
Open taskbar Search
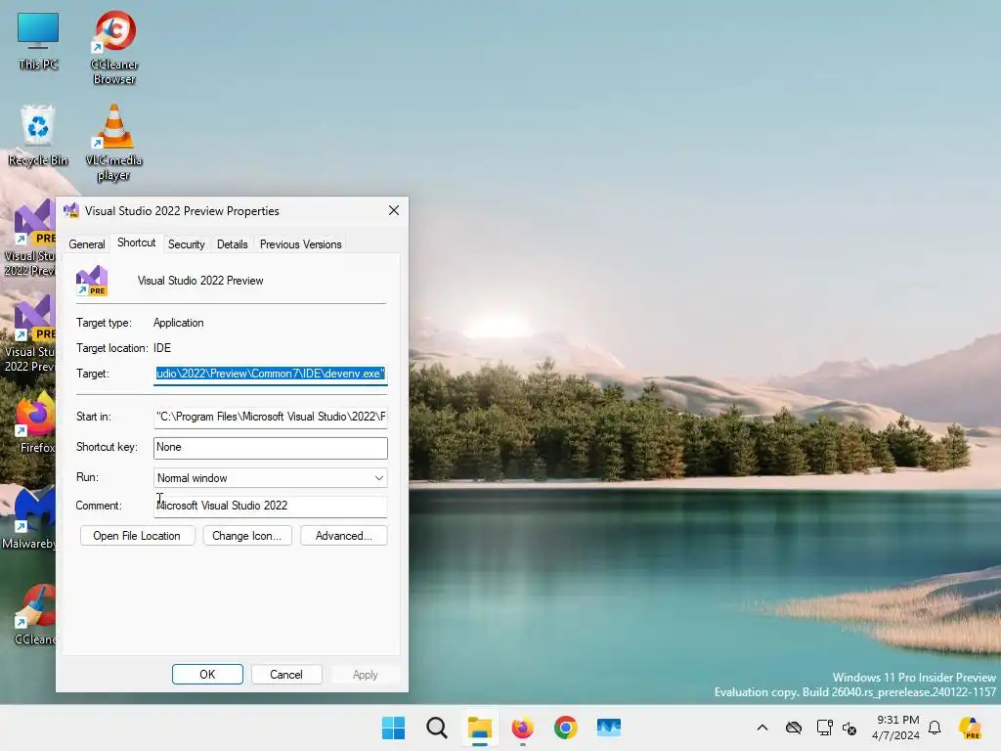pos(437,728)
